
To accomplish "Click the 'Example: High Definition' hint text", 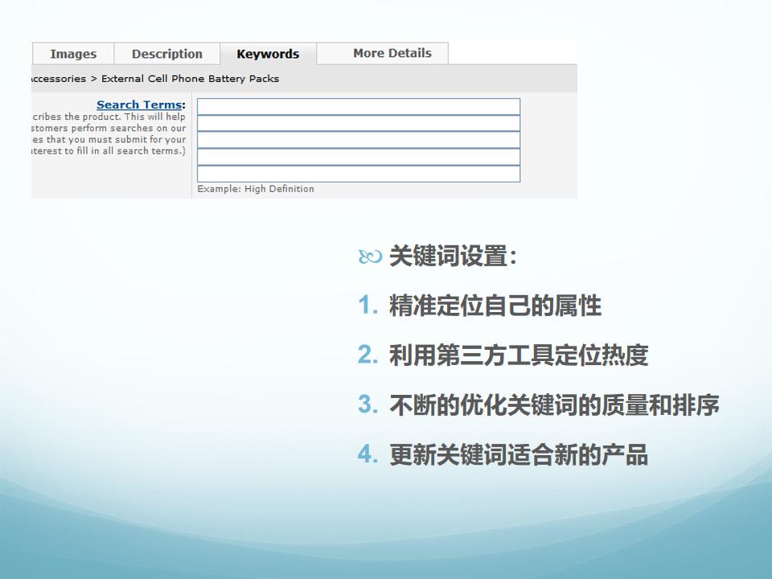I will click(x=256, y=189).
